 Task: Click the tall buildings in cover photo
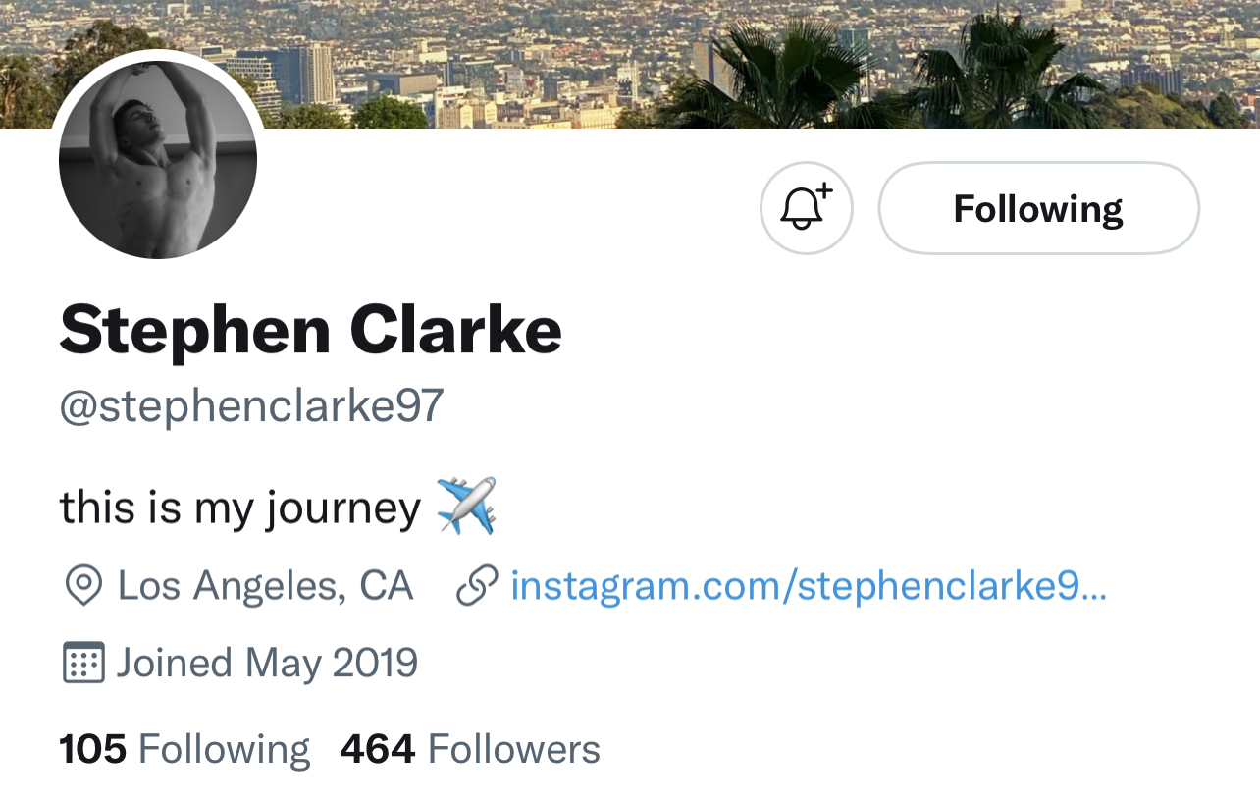coord(294,74)
